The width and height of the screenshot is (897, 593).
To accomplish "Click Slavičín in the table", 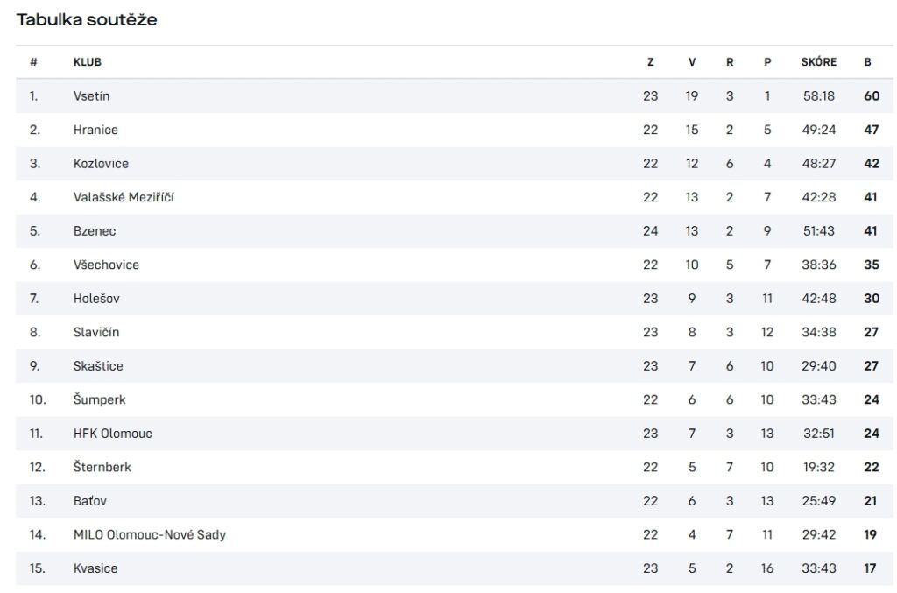I will 96,332.
